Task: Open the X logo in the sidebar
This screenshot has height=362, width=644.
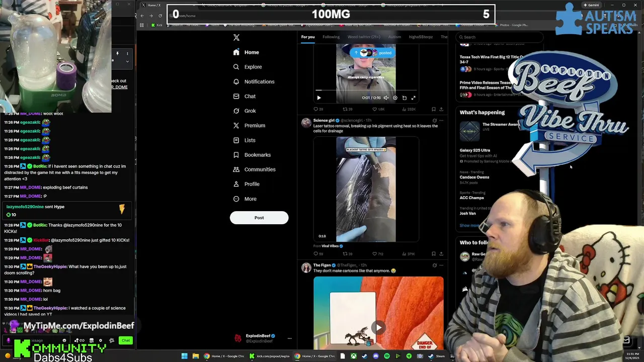Action: pyautogui.click(x=236, y=37)
